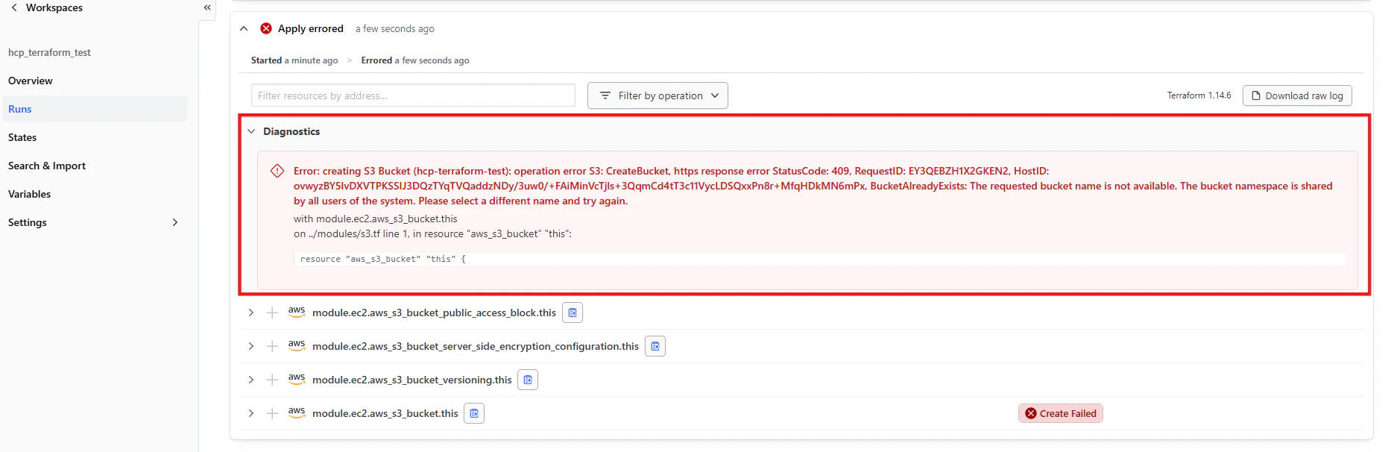Click plus icon on aws_s3_bucket.this row

pos(272,413)
